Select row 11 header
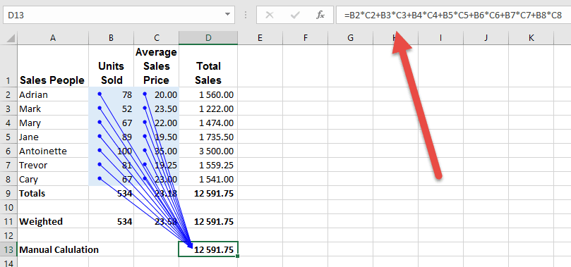571x267 pixels. 8,222
